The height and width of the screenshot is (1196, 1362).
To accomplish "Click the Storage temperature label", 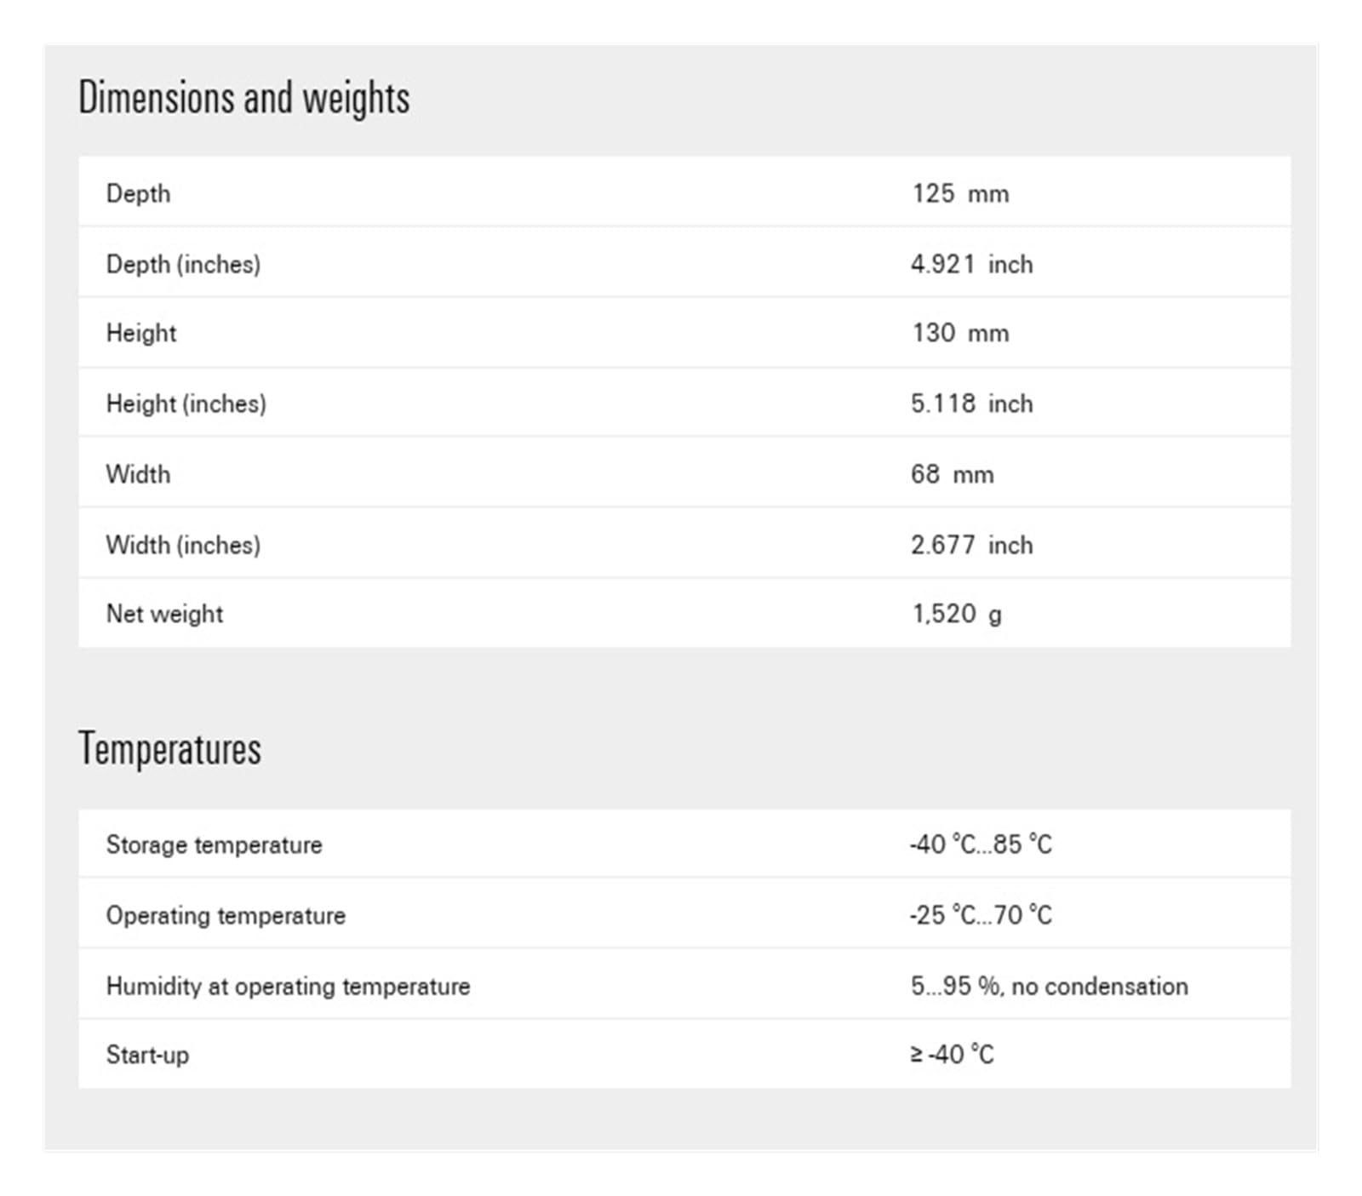I will pyautogui.click(x=214, y=845).
